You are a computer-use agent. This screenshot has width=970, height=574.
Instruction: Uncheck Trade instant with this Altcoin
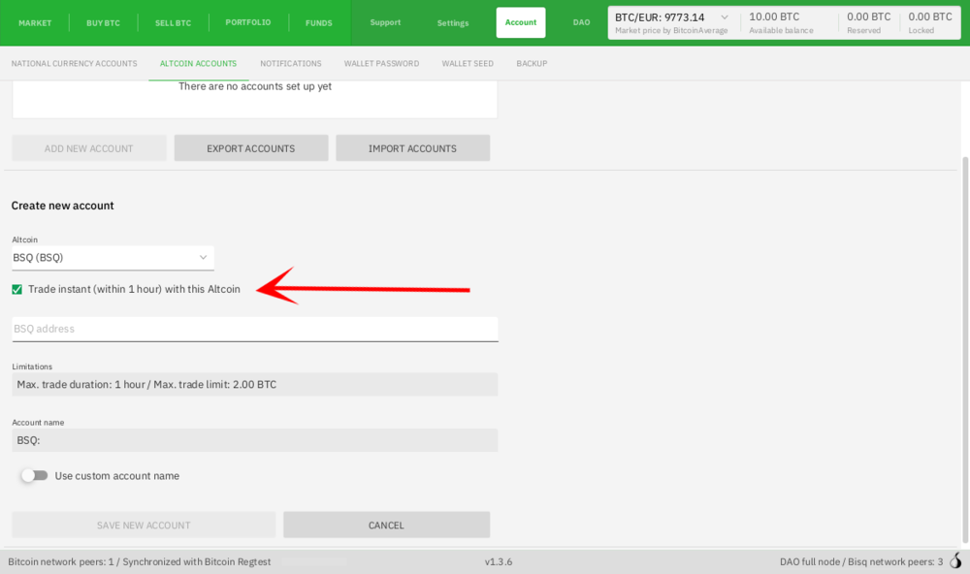[x=17, y=289]
